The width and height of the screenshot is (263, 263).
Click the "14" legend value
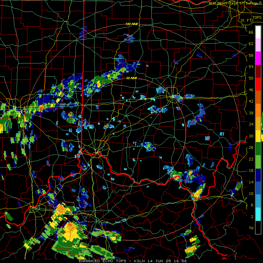251,182
